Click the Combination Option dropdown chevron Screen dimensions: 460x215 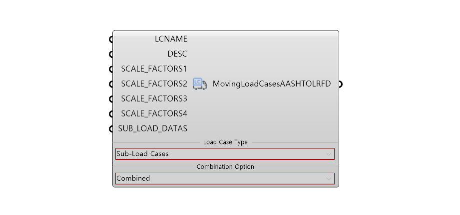(329, 179)
